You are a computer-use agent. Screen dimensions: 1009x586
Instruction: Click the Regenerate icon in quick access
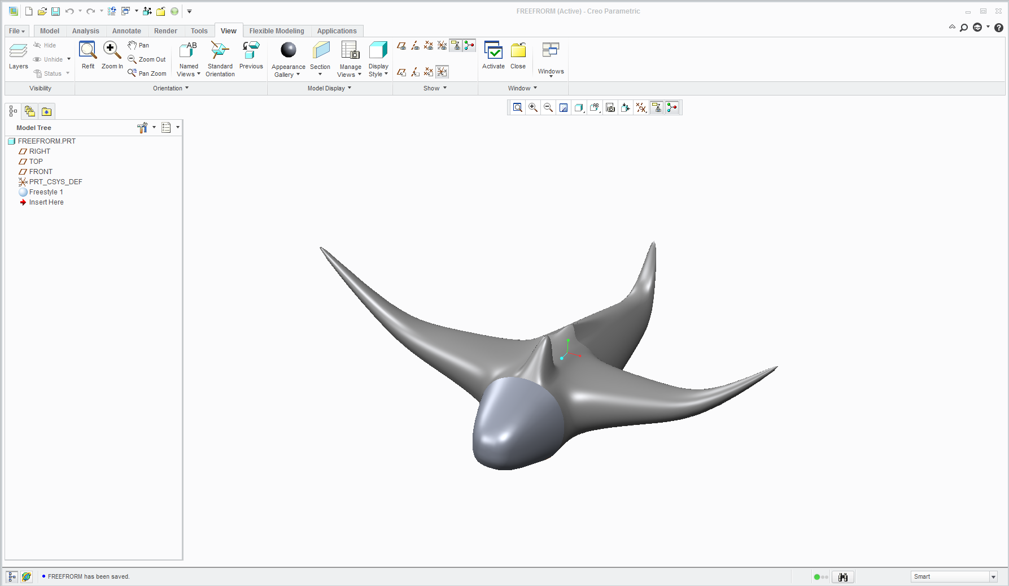pos(112,11)
